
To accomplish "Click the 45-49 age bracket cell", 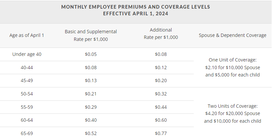I will click(27, 81).
